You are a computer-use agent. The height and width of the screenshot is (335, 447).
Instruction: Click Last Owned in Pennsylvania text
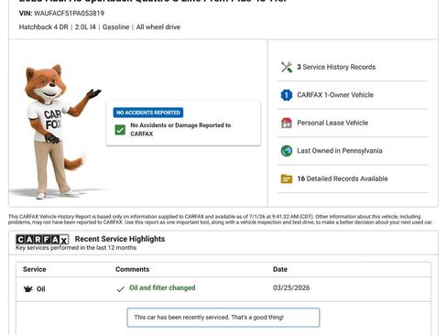(340, 151)
